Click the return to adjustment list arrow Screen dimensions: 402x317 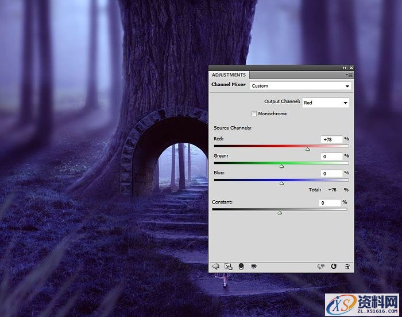[216, 266]
